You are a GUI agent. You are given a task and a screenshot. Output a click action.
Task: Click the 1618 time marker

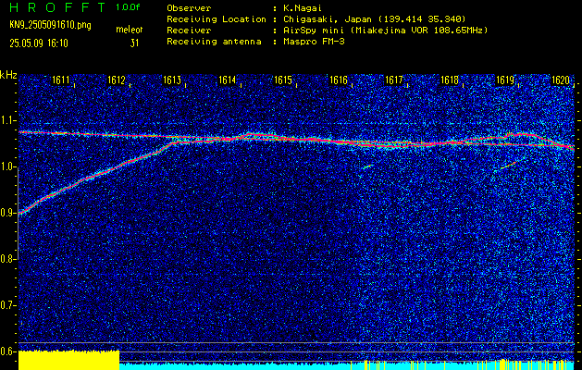click(450, 80)
